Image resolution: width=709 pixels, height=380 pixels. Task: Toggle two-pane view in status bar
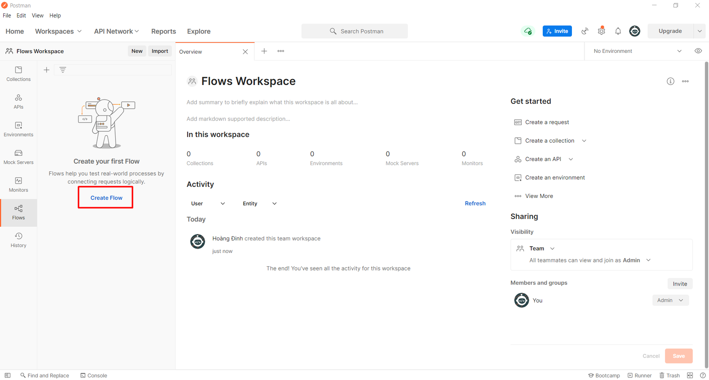pyautogui.click(x=690, y=375)
